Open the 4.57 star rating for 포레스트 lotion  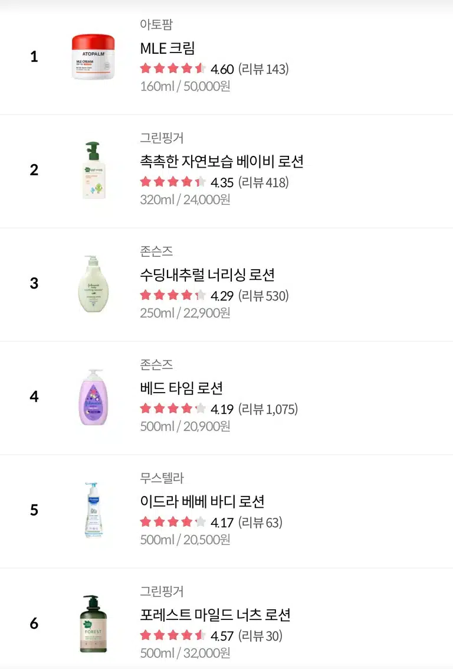pyautogui.click(x=186, y=636)
